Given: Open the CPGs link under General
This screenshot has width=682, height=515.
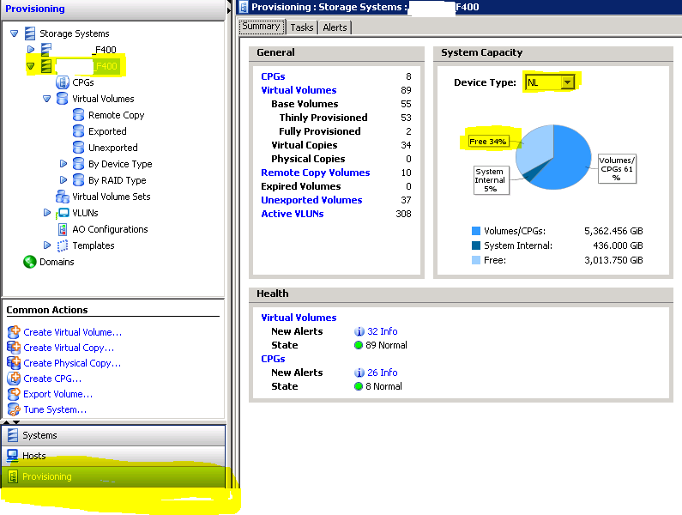Looking at the screenshot, I should (x=273, y=76).
